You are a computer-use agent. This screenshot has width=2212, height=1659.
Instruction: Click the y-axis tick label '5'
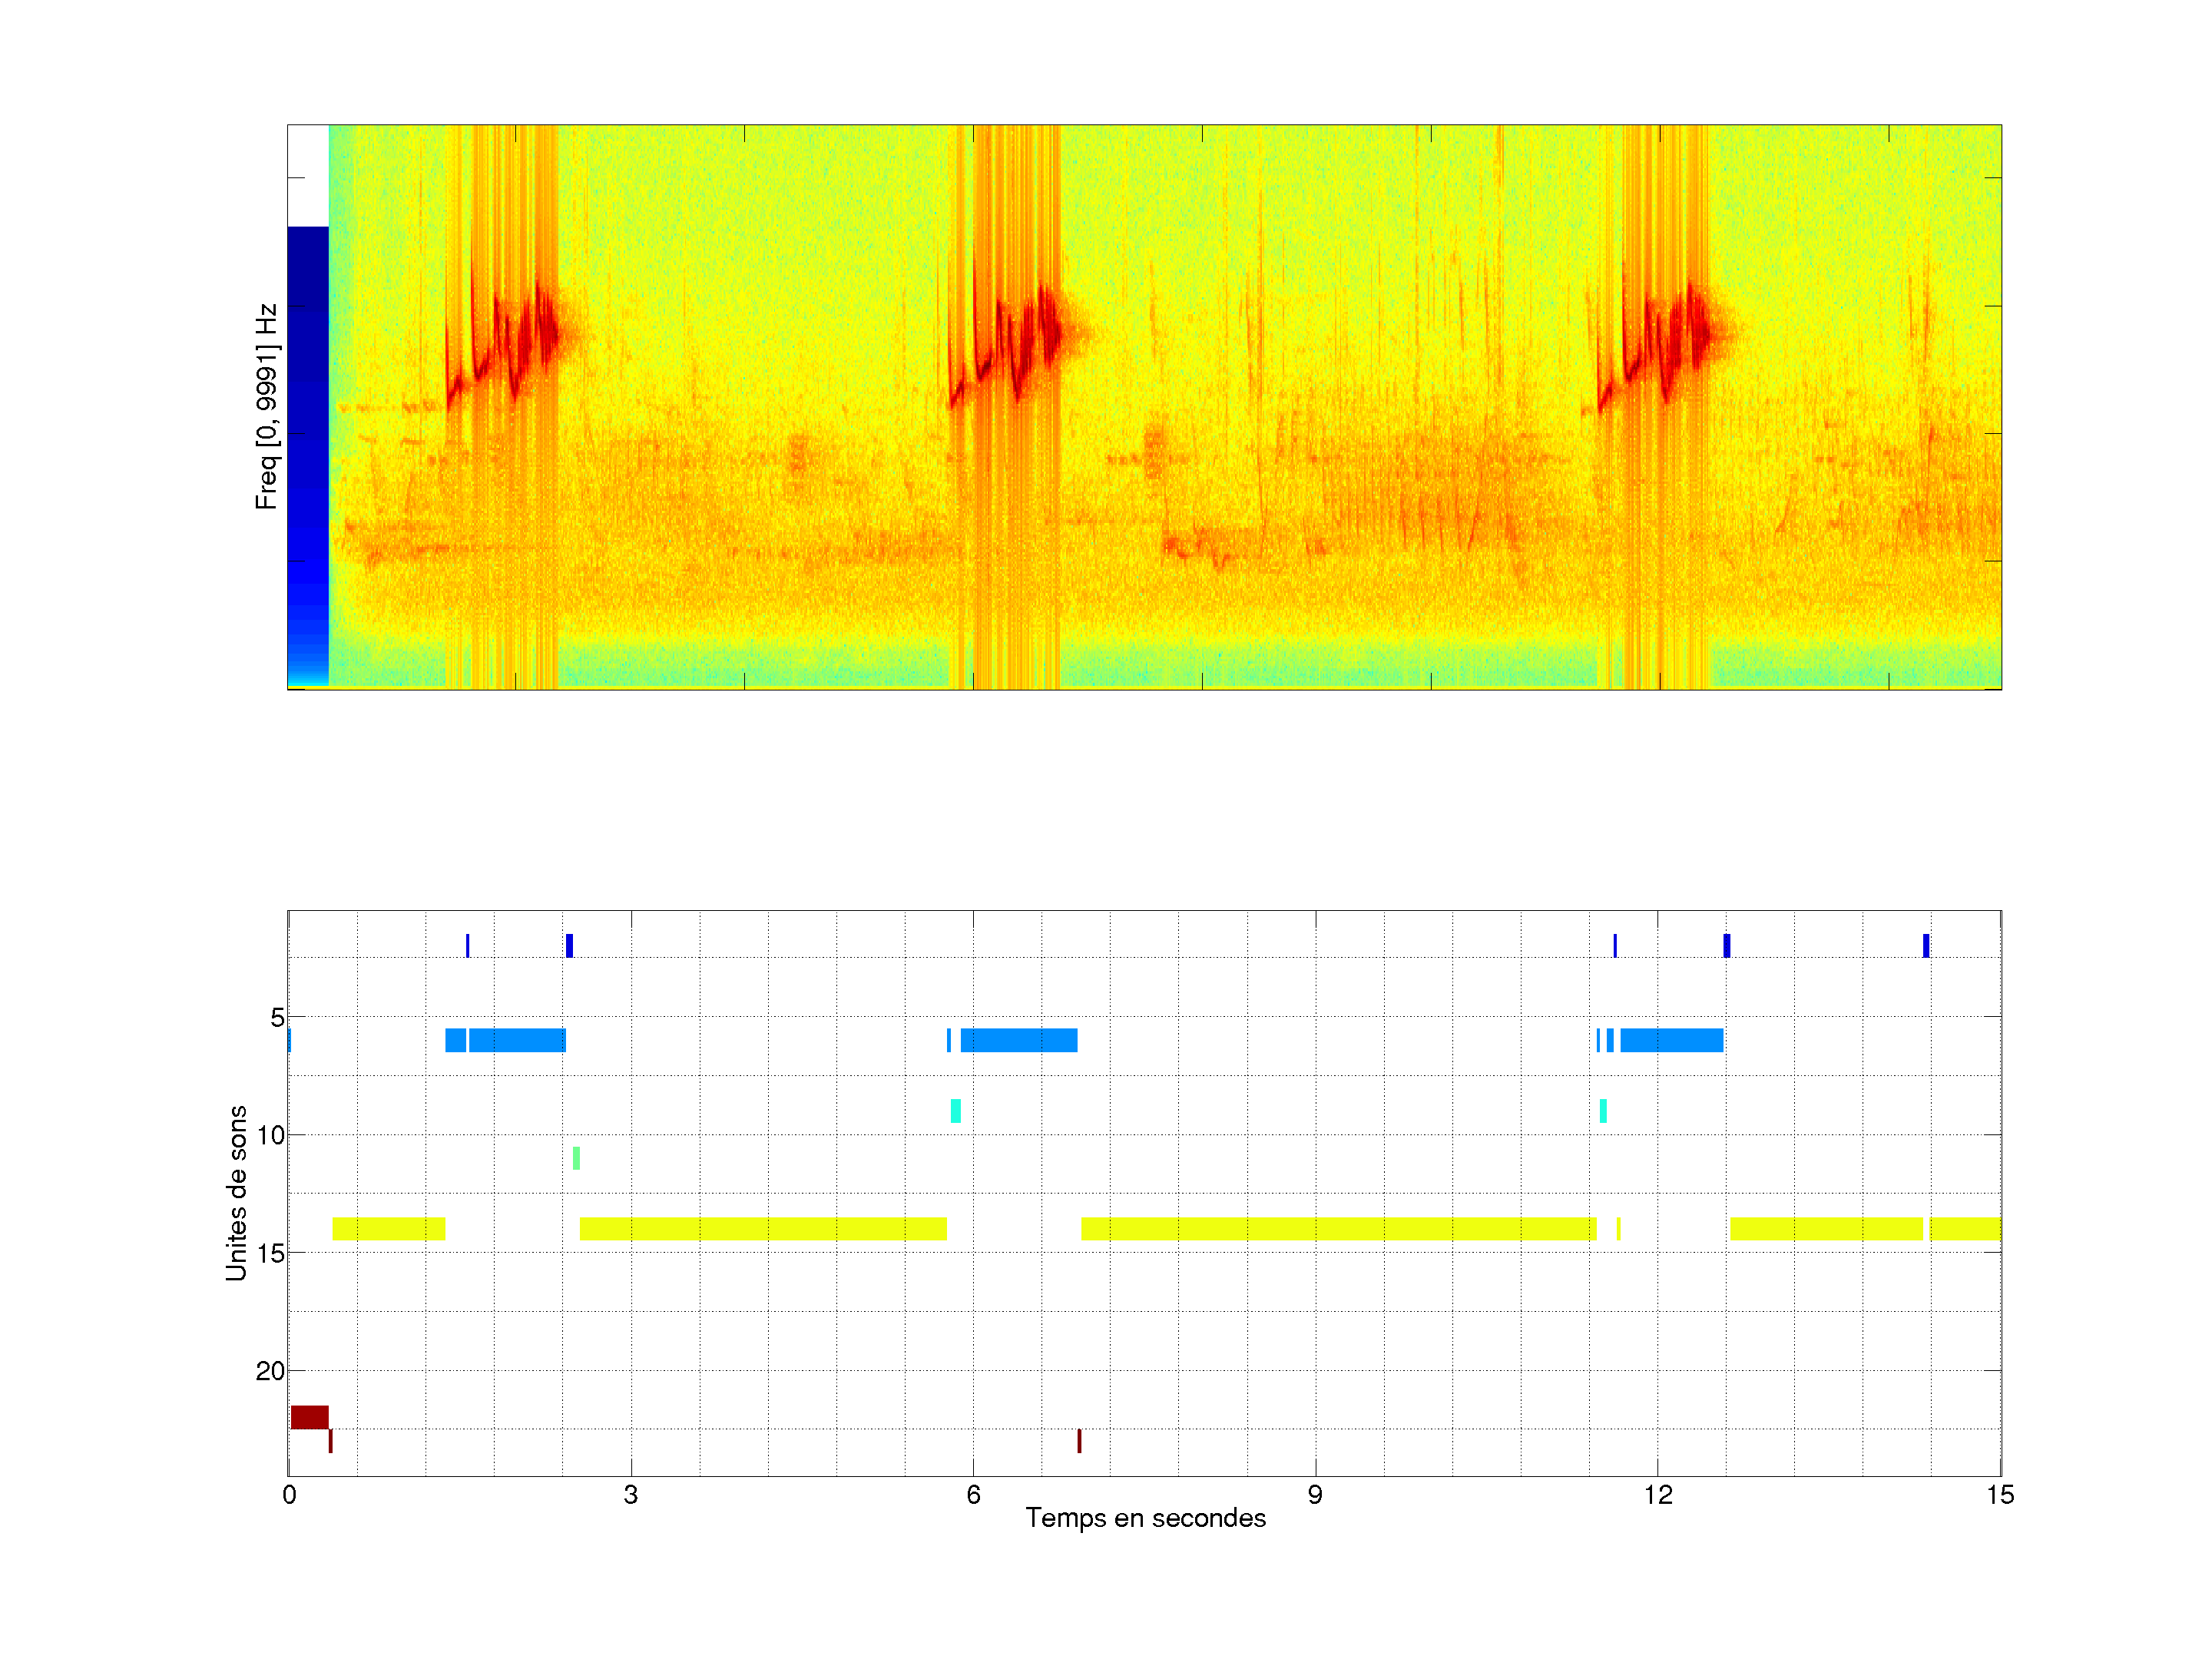pos(277,1017)
